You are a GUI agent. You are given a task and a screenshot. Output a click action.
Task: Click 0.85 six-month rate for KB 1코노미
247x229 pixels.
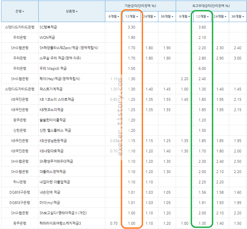pos(114,99)
